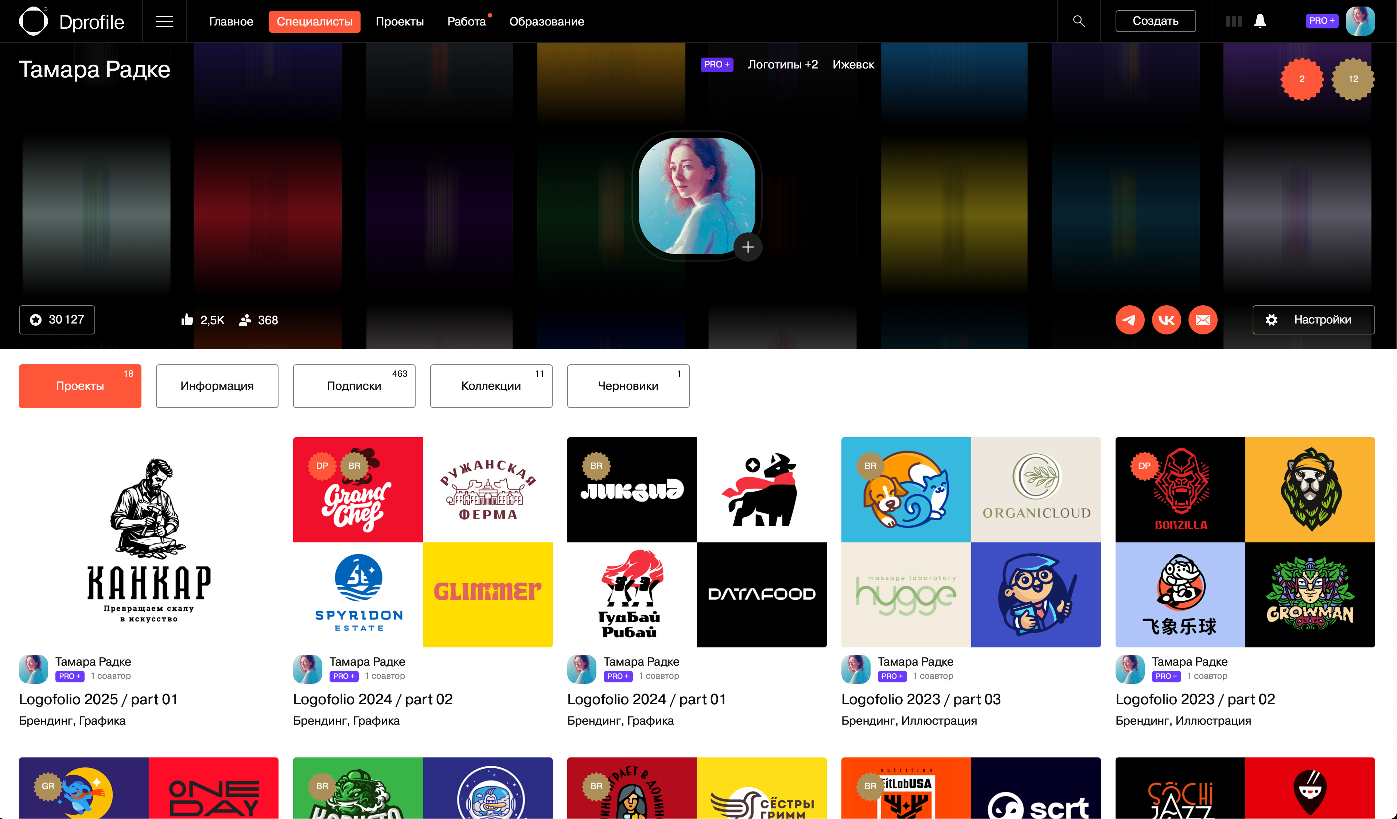Open the Сёстры Гримм yellow thumbnail
Image resolution: width=1397 pixels, height=819 pixels.
[x=762, y=788]
